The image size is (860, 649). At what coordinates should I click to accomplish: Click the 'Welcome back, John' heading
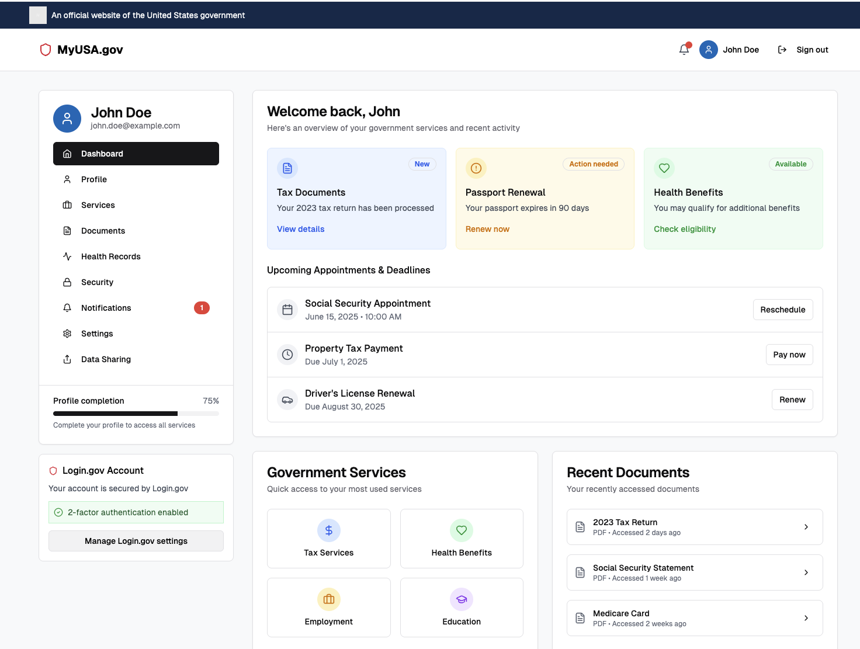coord(334,112)
